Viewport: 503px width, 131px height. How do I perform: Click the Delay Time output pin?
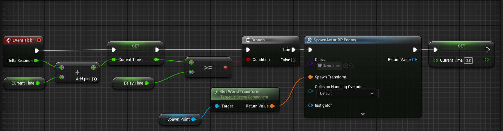(147, 83)
